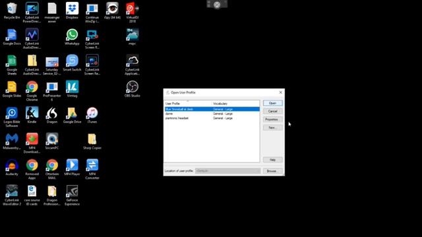This screenshot has height=237, width=422.
Task: Cancel the Open User Profile dialog
Action: [x=272, y=111]
